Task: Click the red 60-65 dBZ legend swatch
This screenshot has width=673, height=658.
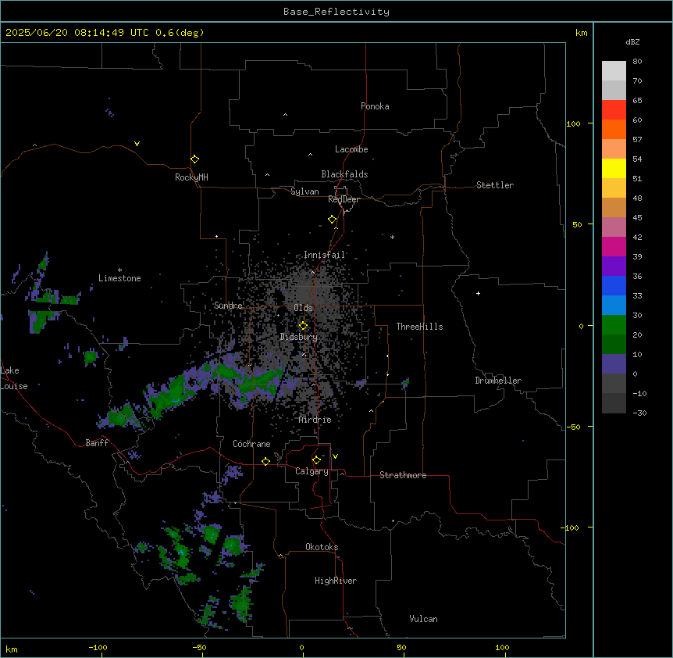Action: [x=614, y=110]
